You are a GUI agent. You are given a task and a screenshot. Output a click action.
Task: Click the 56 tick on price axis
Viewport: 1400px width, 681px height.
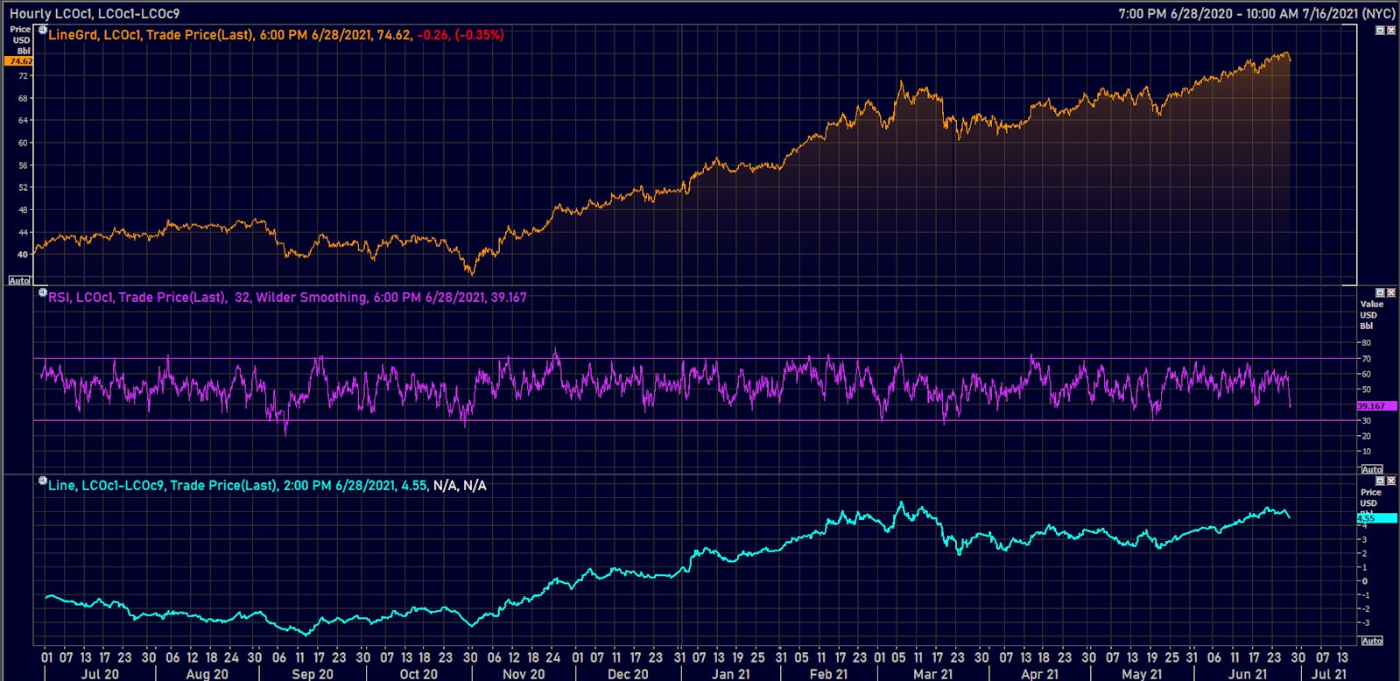tap(24, 165)
